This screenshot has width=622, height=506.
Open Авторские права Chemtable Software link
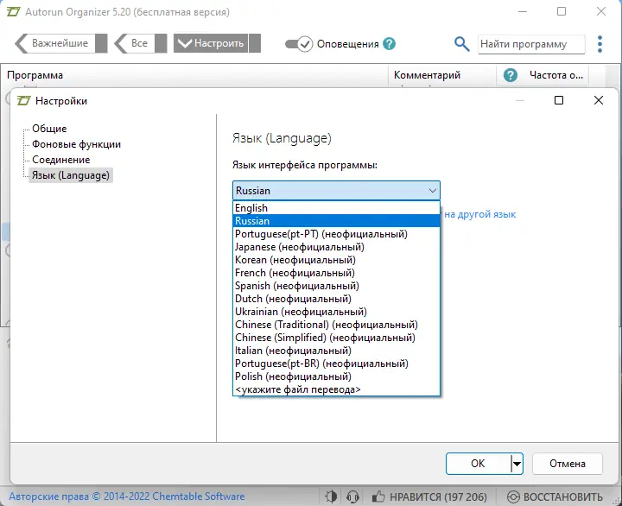[126, 497]
